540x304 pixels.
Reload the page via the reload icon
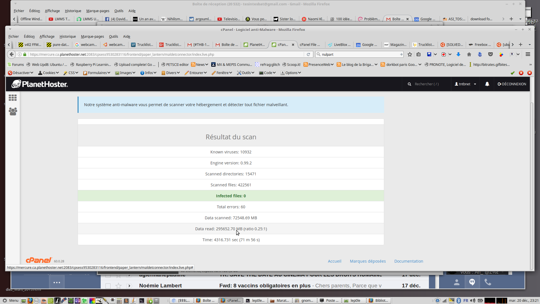point(308,54)
